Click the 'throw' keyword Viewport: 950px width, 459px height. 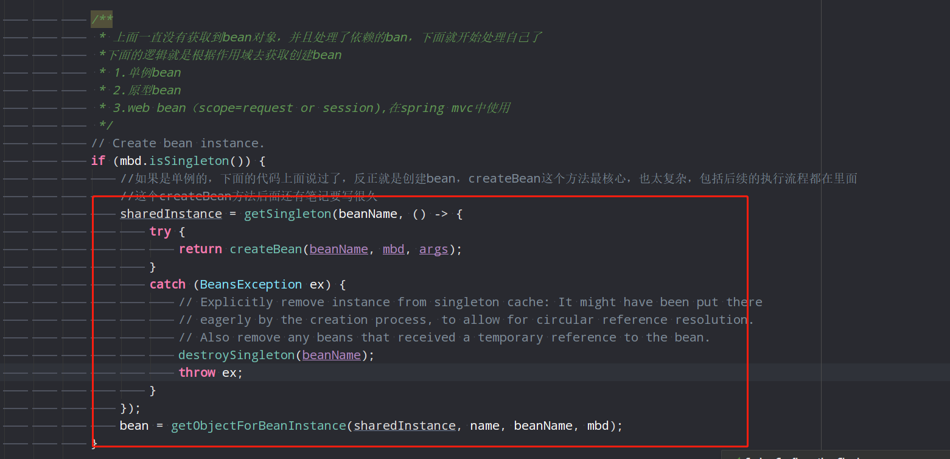197,373
